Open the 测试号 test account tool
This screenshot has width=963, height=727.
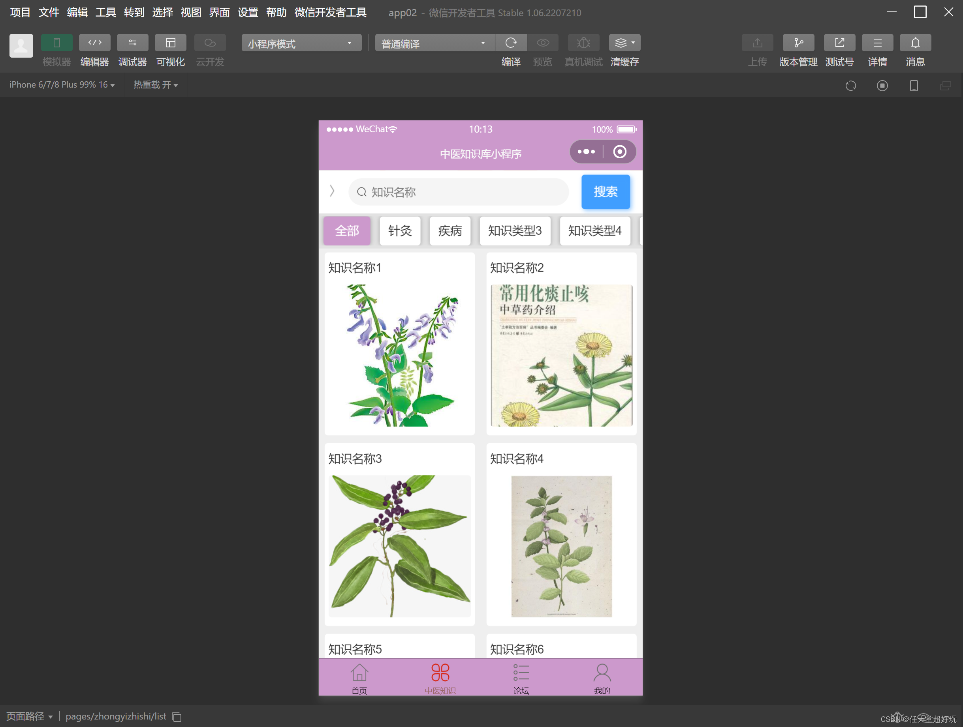coord(839,43)
